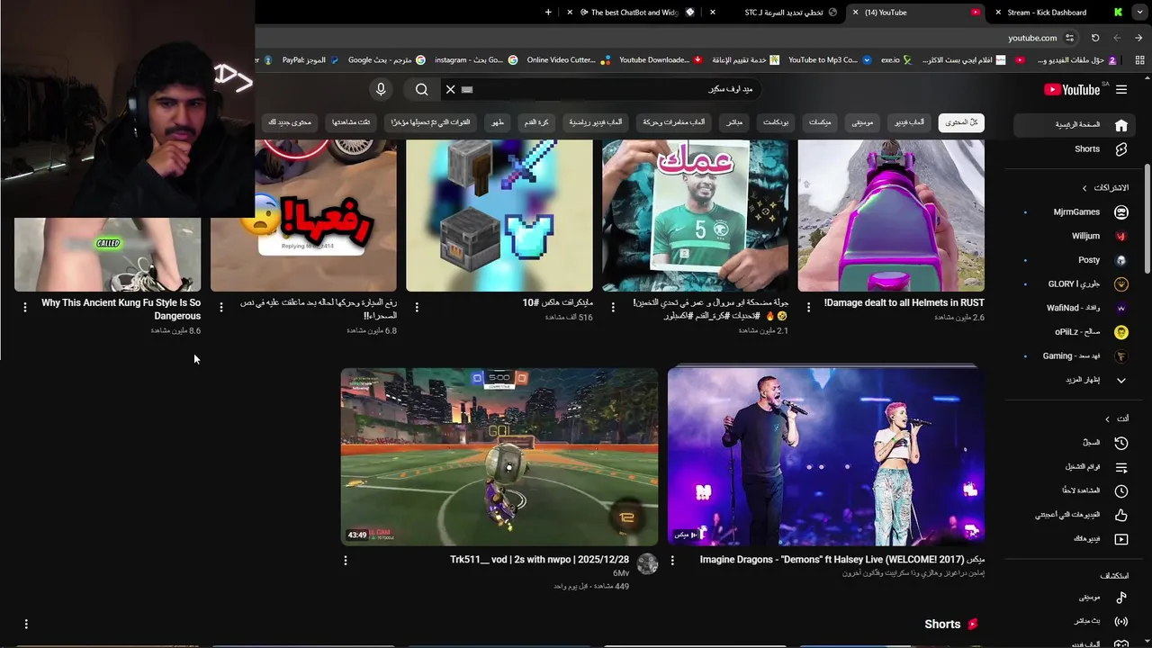Open oPiiLz subscription channel
Viewport: 1152px width, 648px height.
[x=1075, y=332]
